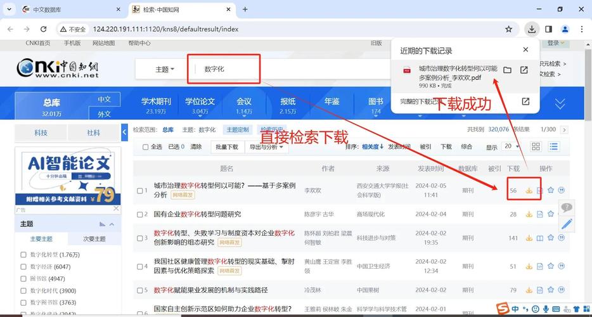
Task: Open HTML reading for 国有企业数字化转型问题研究
Action: click(540, 214)
